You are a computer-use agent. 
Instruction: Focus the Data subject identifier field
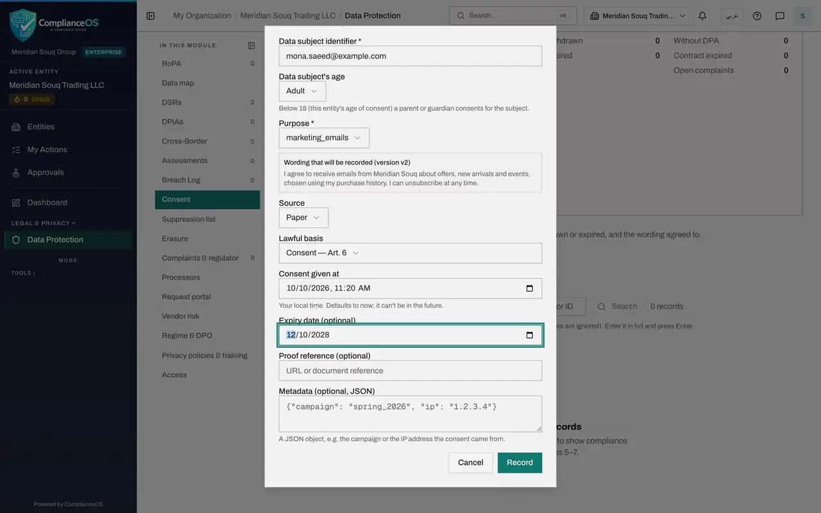(x=410, y=56)
